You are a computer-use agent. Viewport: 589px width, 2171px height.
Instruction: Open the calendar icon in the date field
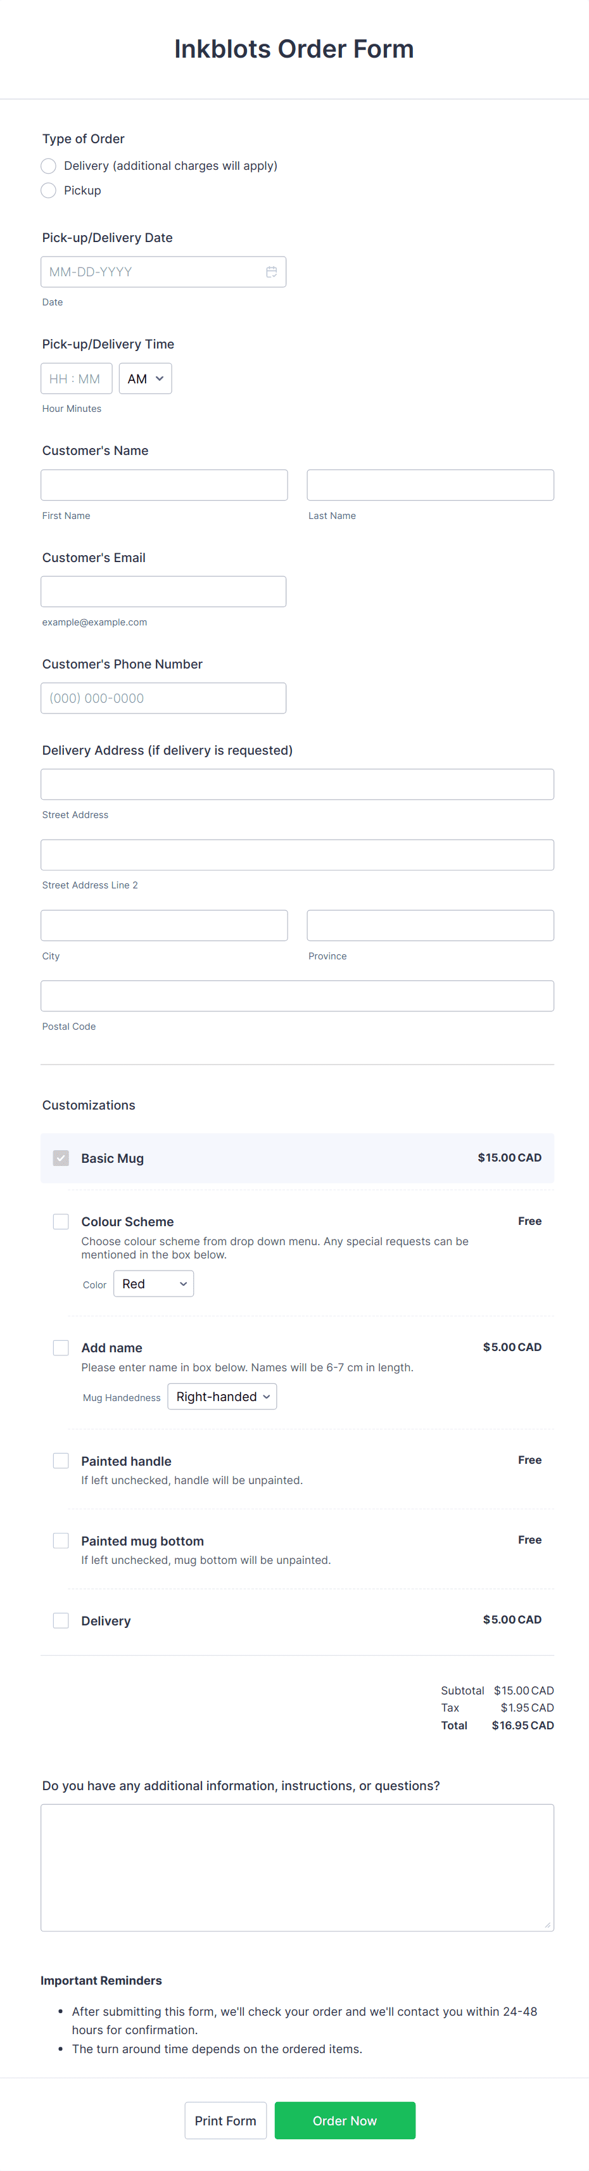pos(271,271)
